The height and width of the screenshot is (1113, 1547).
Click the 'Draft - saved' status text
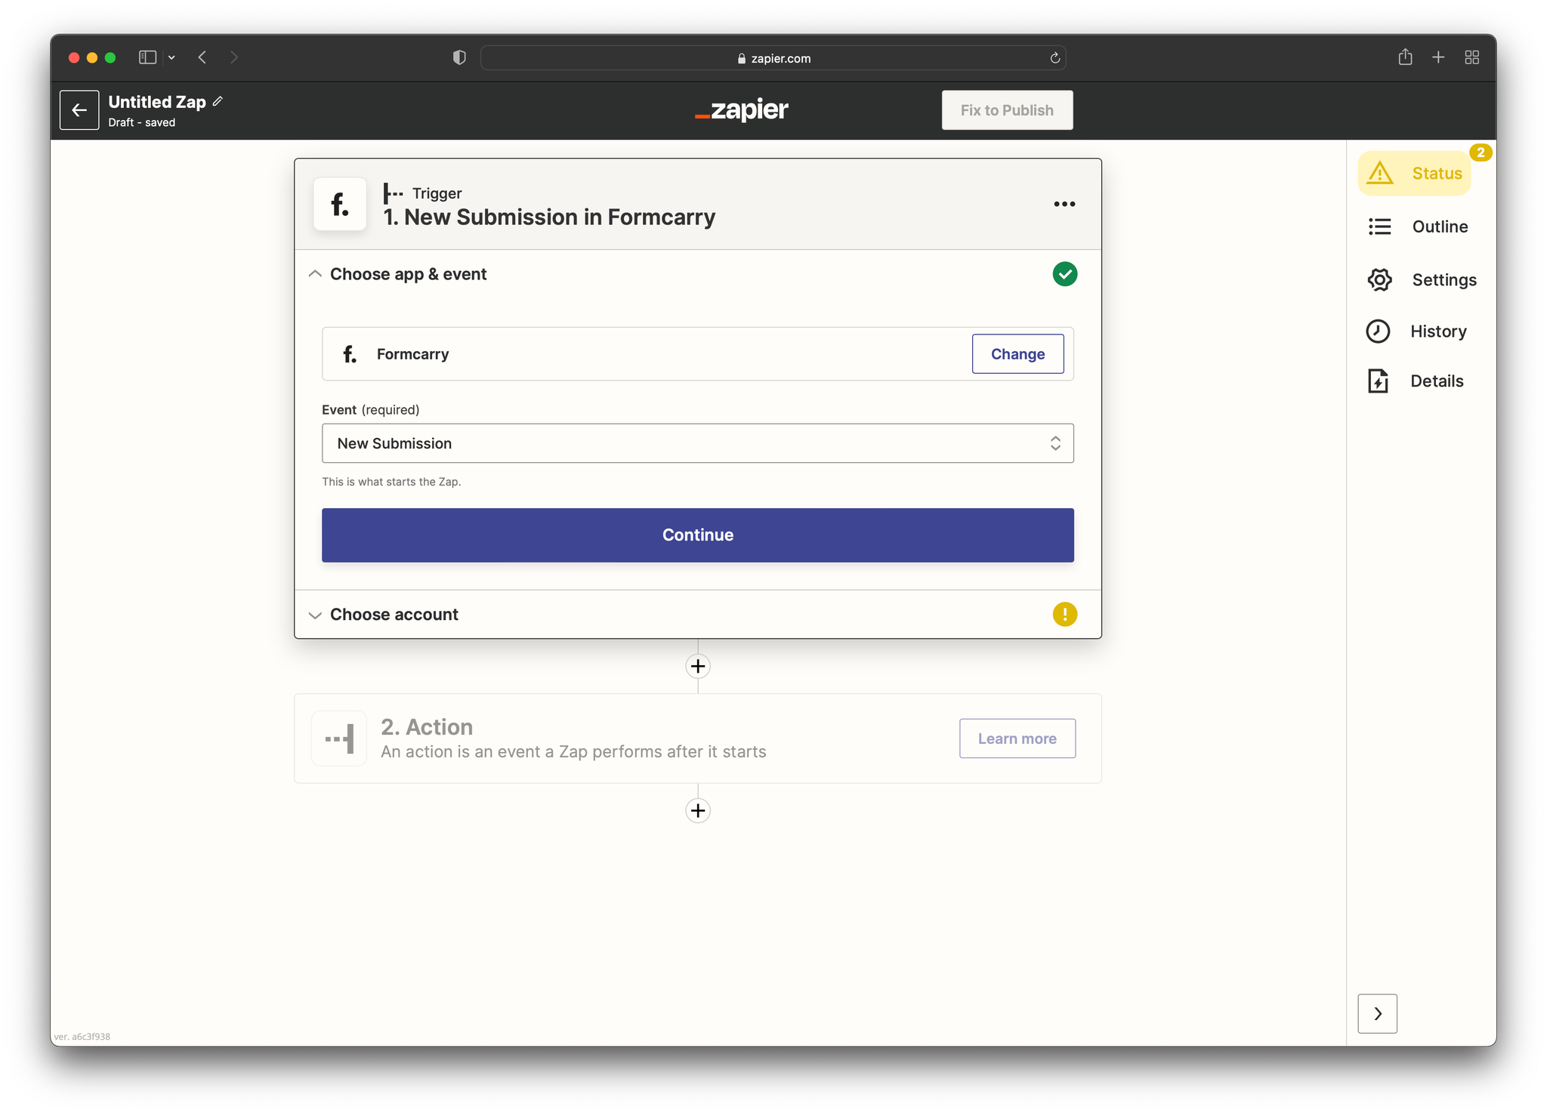tap(142, 122)
